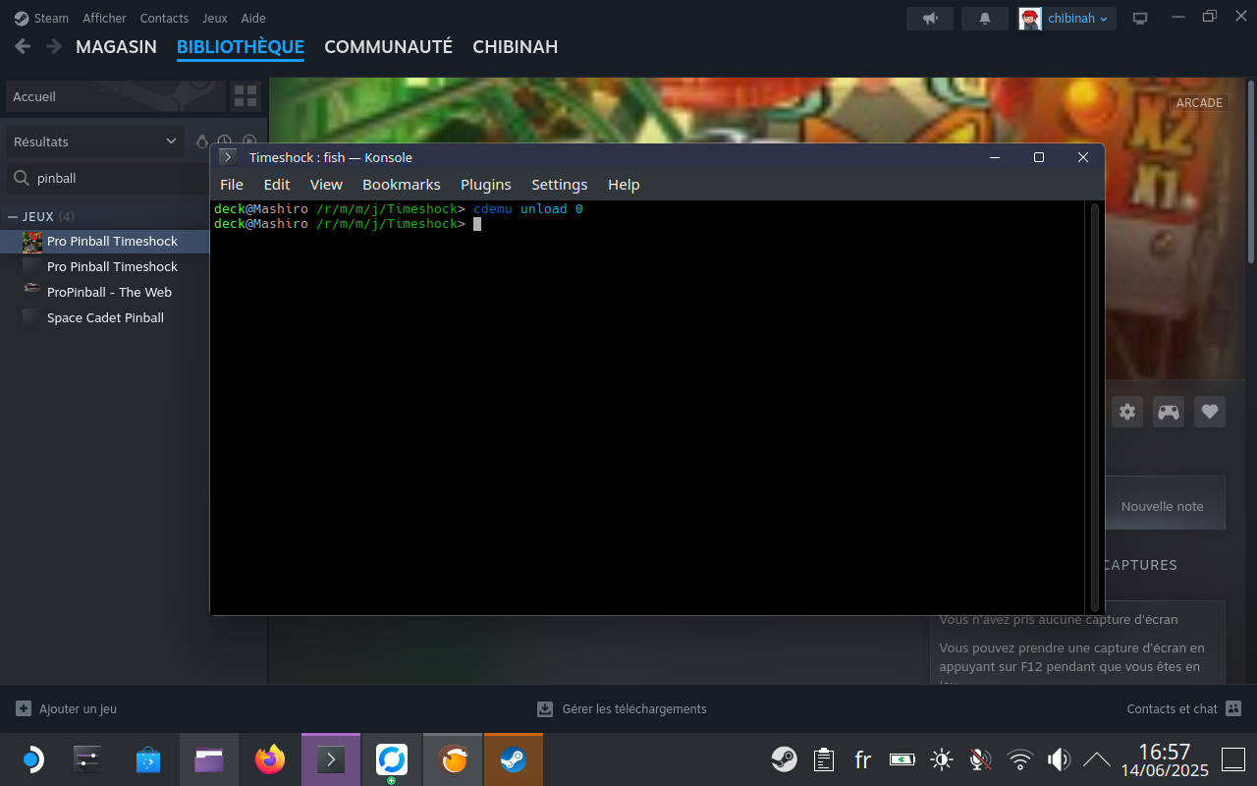
Task: Open game settings gear icon
Action: pyautogui.click(x=1127, y=412)
